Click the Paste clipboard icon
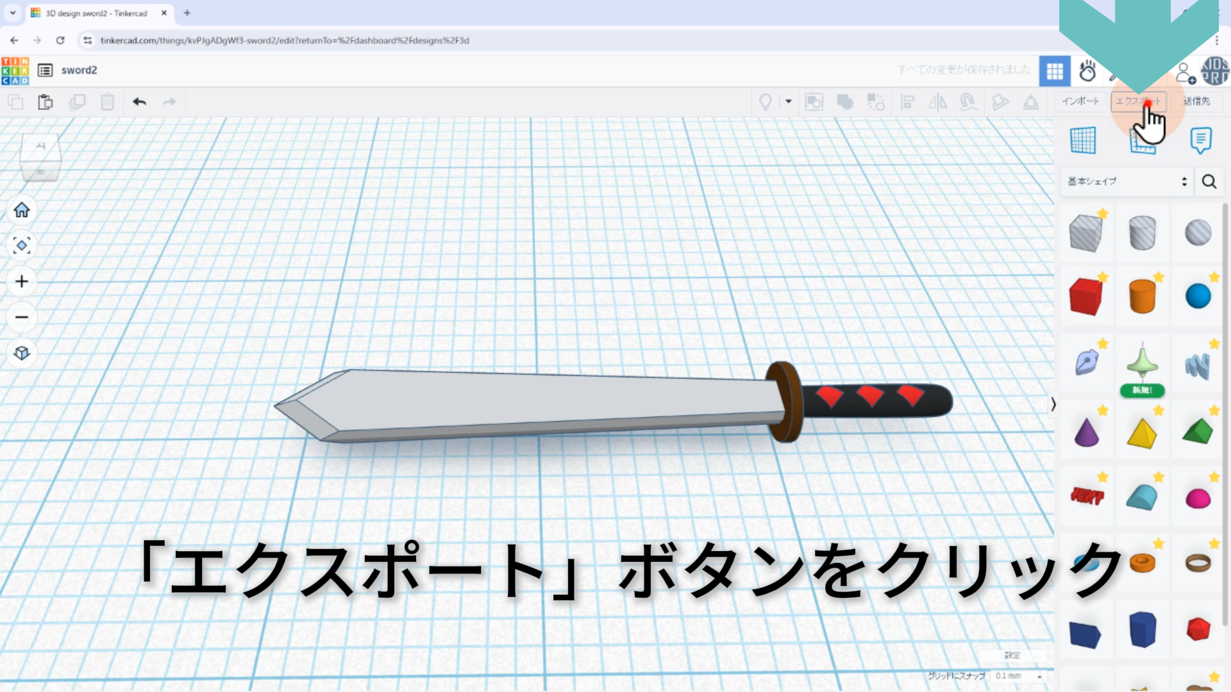This screenshot has height=692, width=1231. coord(45,102)
